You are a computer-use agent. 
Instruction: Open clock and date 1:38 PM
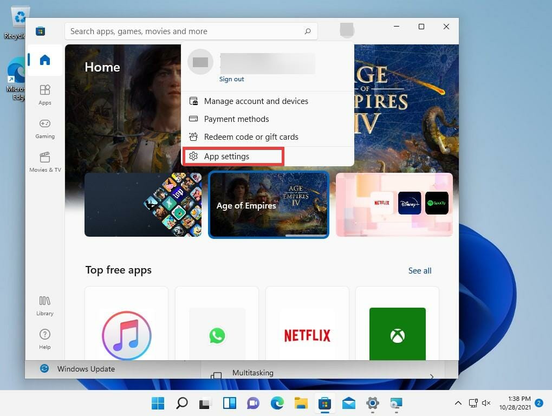tap(515, 403)
